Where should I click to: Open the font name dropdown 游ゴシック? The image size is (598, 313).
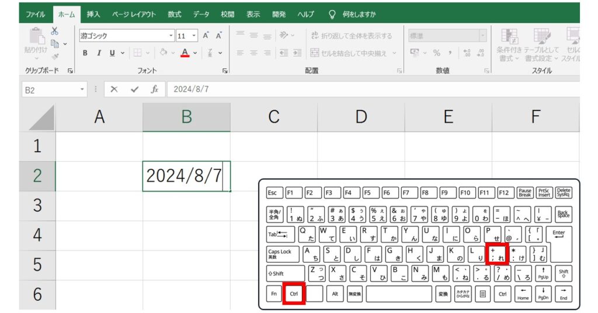coord(126,36)
